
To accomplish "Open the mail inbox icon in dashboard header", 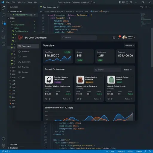I will [114, 38].
